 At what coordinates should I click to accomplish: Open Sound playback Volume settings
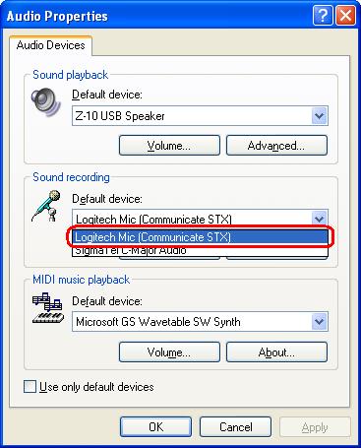tap(169, 145)
